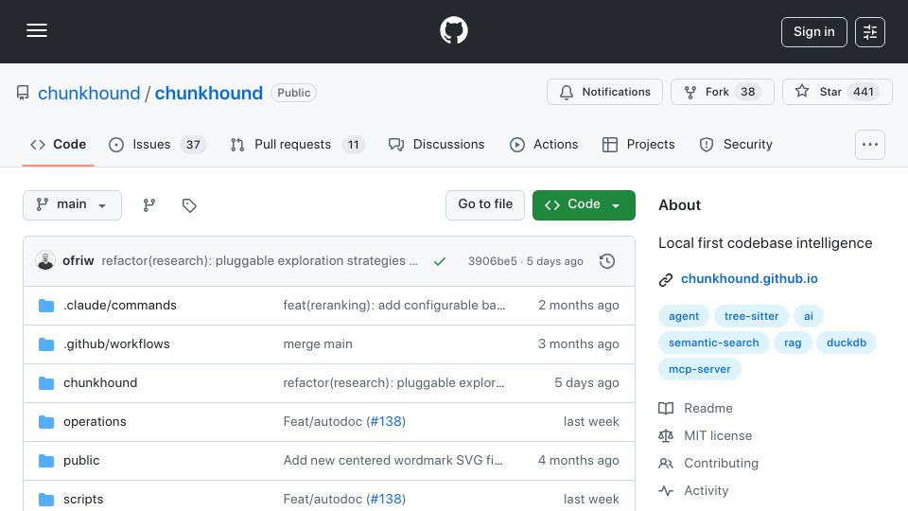This screenshot has height=511, width=908.
Task: Go to the GitHub homepage via the logo
Action: pyautogui.click(x=453, y=30)
